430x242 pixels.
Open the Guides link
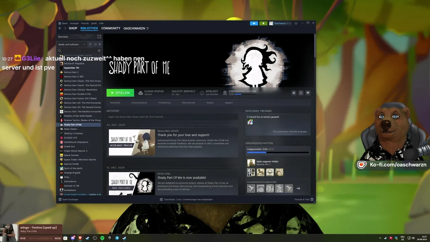[210, 103]
